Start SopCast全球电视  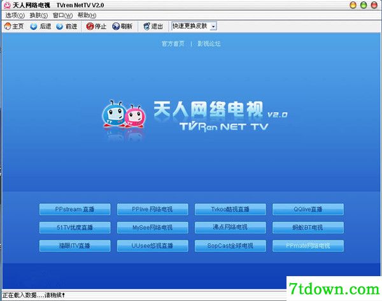(x=230, y=246)
